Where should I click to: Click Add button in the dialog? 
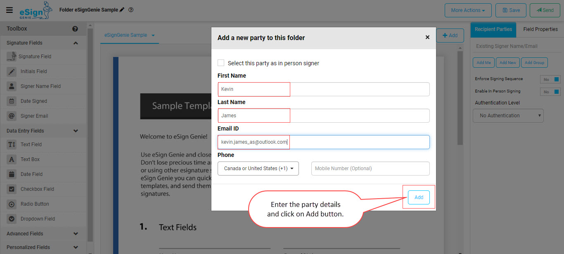[419, 197]
